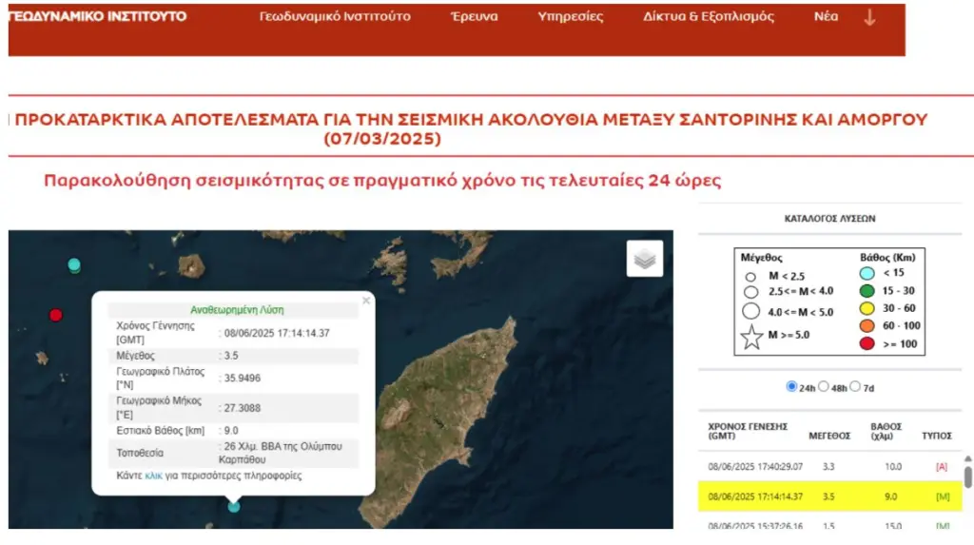This screenshot has height=545, width=974.
Task: Click the catalog list scrollbar up arrow
Action: [968, 459]
